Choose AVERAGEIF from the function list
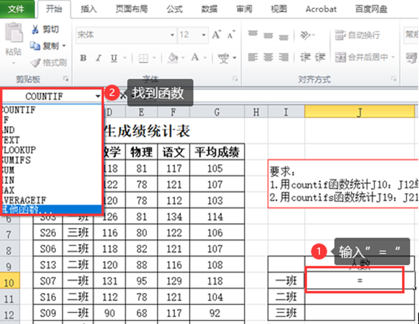The height and width of the screenshot is (324, 419). pos(52,200)
